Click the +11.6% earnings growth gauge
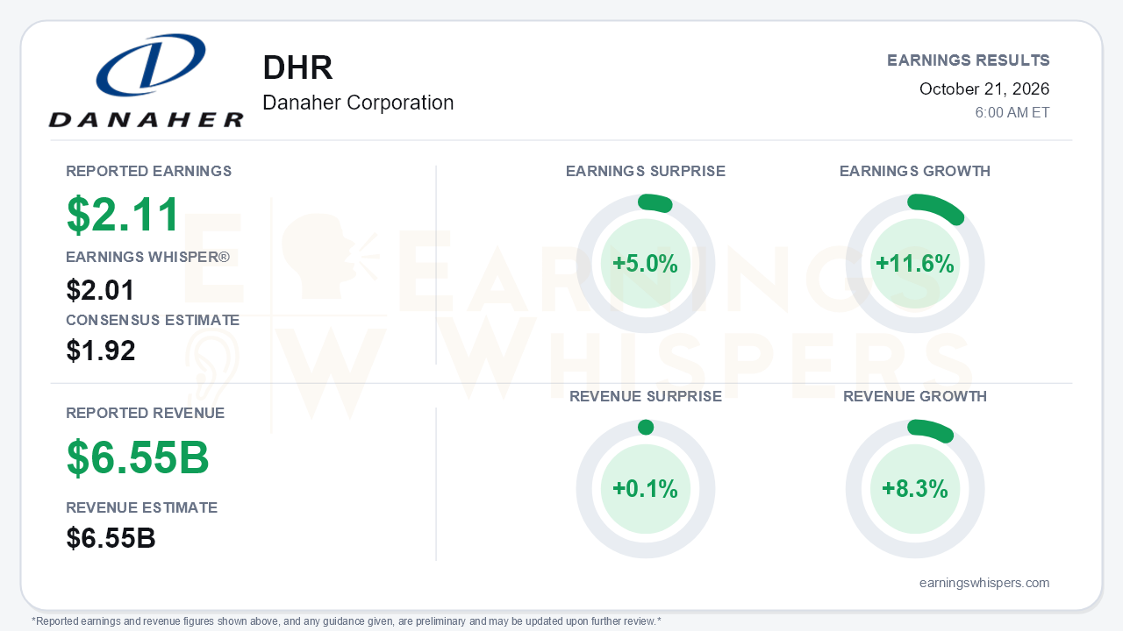The width and height of the screenshot is (1123, 631). tap(915, 264)
